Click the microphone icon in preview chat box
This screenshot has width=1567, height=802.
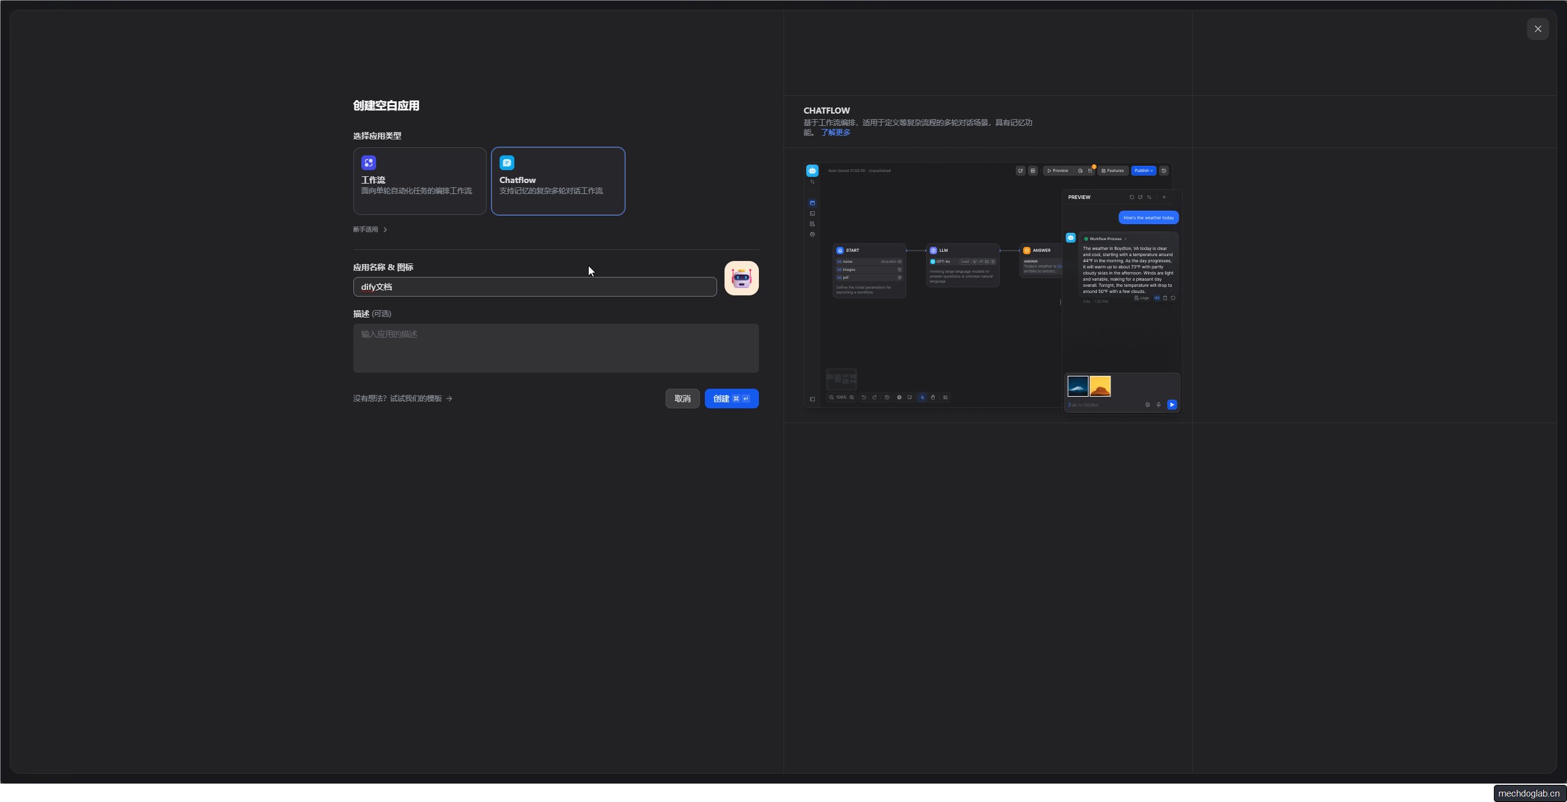point(1158,405)
